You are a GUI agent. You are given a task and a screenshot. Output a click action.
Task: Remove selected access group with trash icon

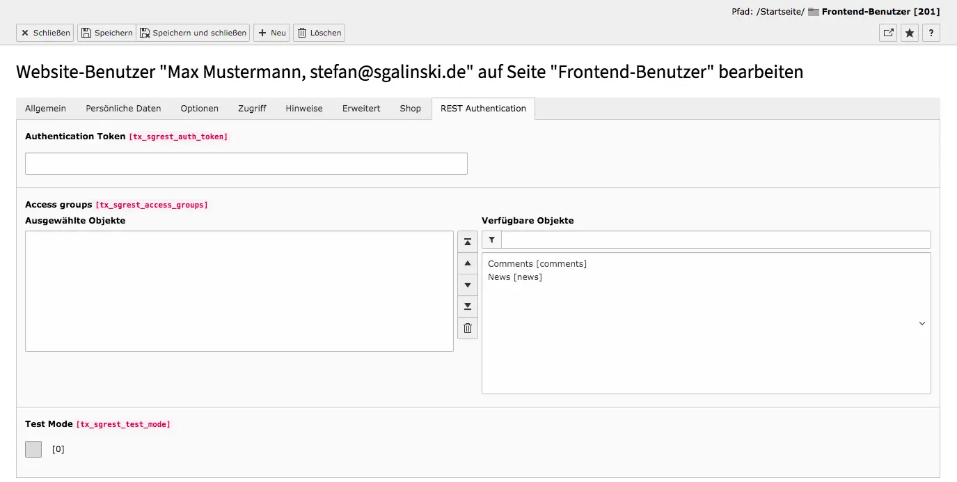coord(468,328)
